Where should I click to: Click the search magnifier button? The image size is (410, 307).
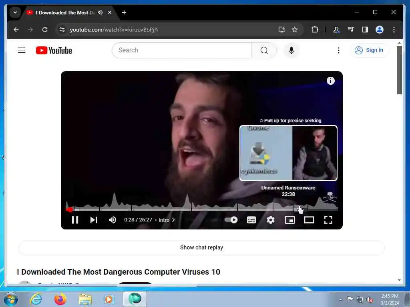264,50
